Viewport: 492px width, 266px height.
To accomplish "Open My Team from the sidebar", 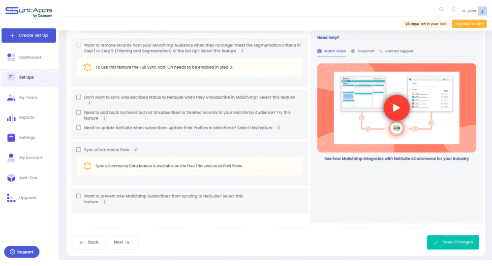I will pos(30,97).
